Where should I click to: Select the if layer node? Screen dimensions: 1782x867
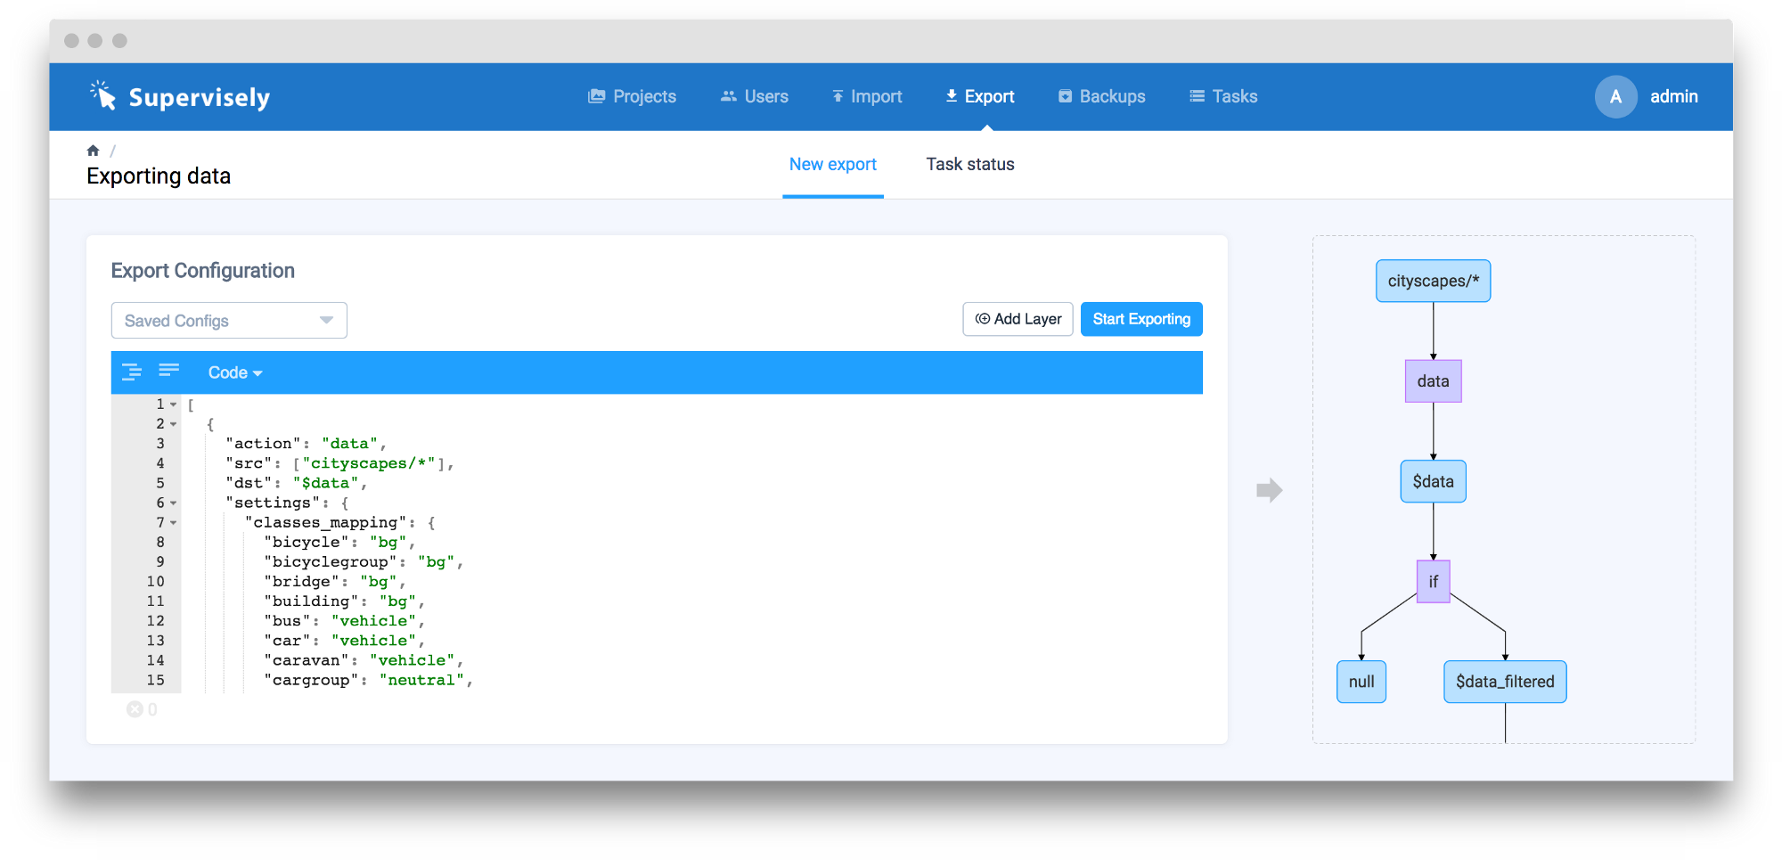1433,582
